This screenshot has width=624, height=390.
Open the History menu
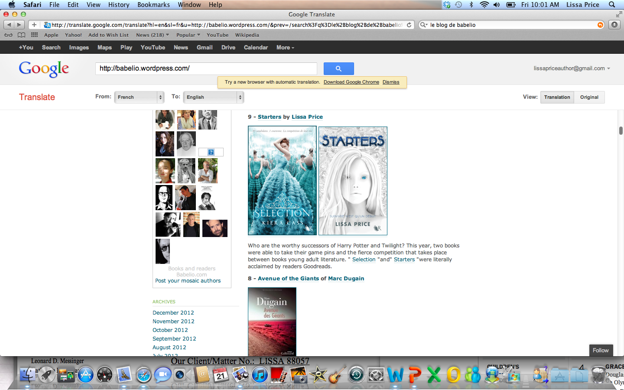pyautogui.click(x=119, y=5)
